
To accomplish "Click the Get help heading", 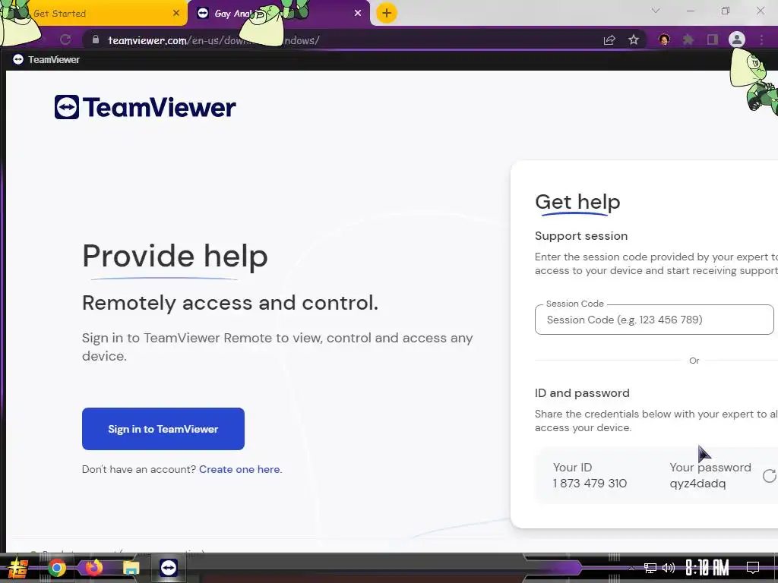I will [577, 202].
